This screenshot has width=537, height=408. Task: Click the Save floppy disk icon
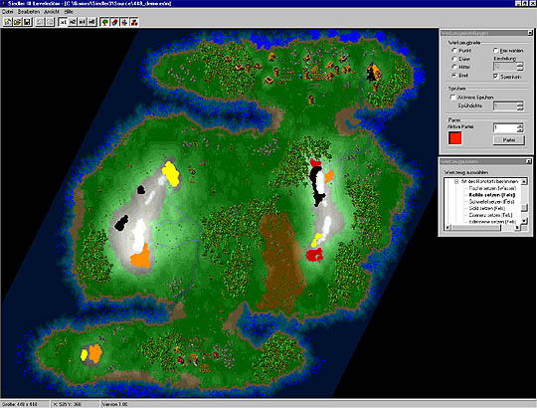click(27, 22)
